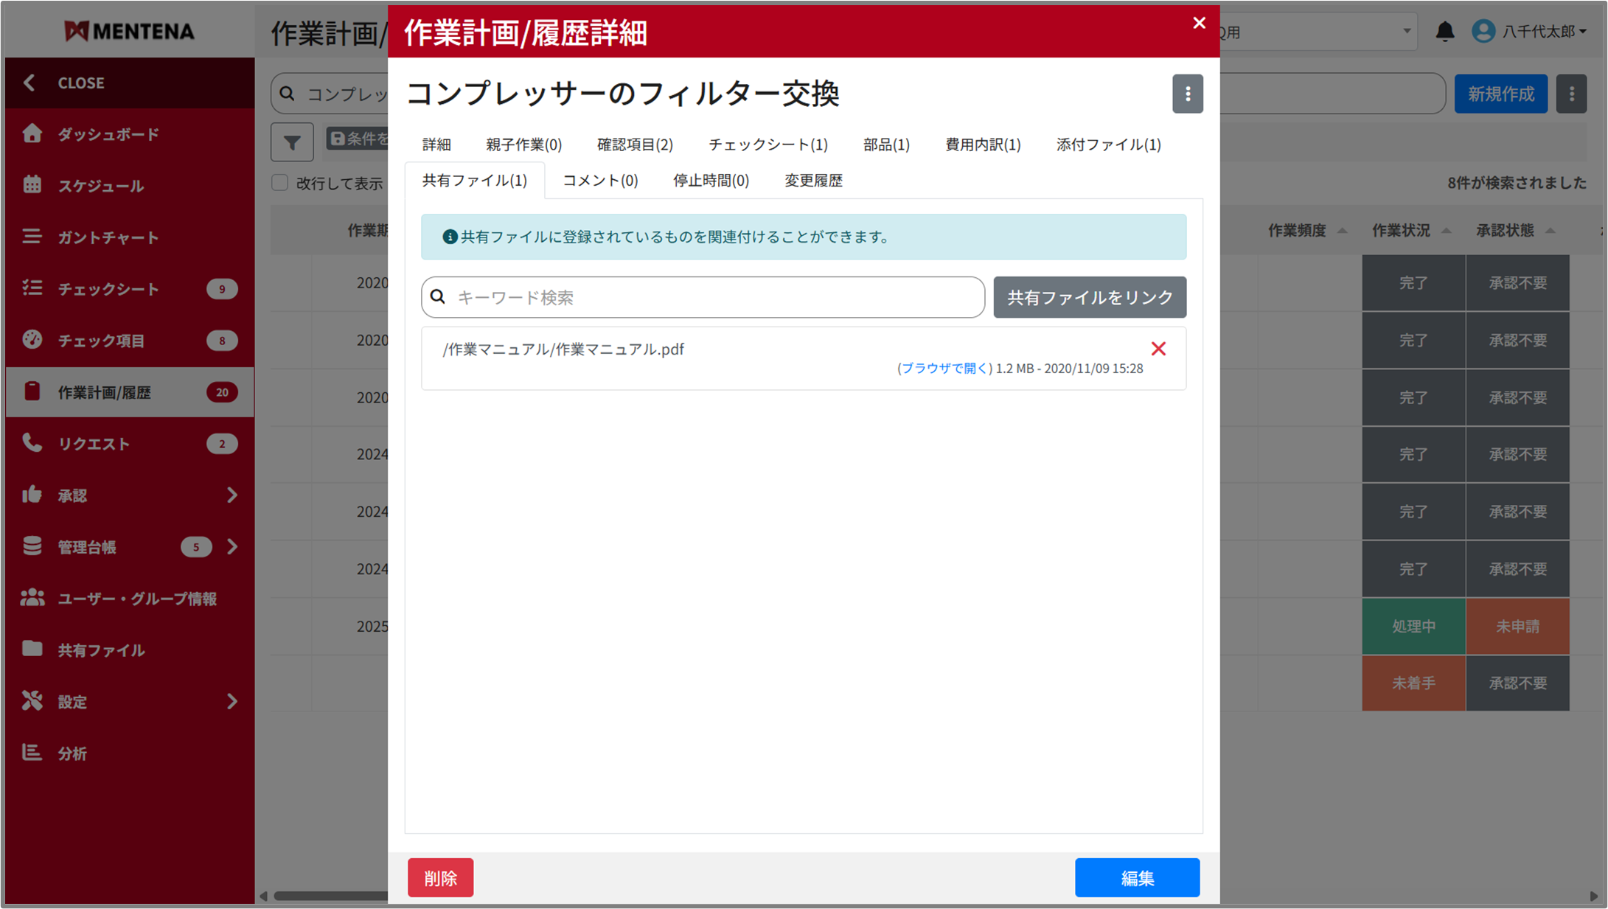This screenshot has width=1608, height=909.
Task: Collapse sidebar with CLOSE arrow
Action: tap(29, 83)
